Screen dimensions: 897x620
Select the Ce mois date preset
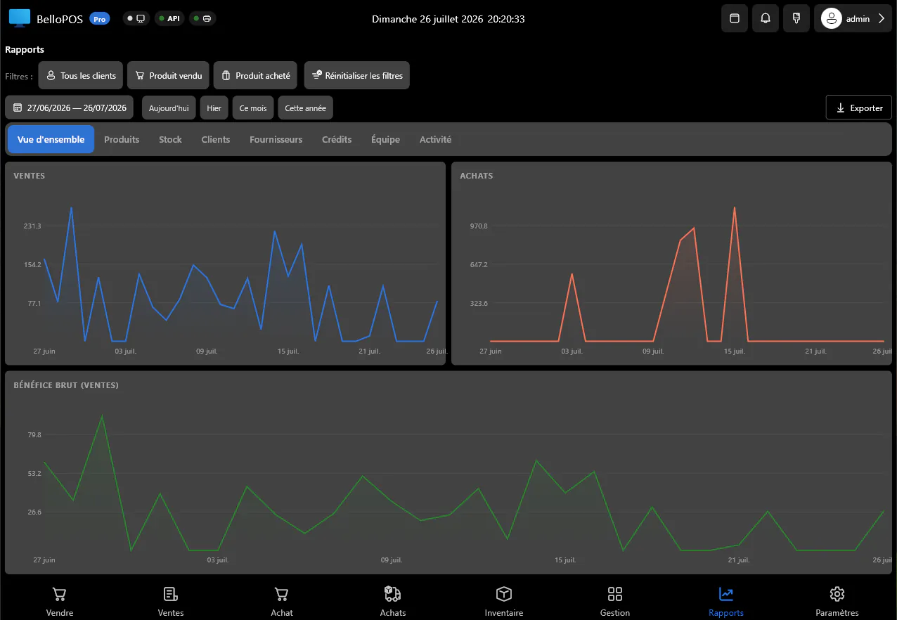(253, 108)
